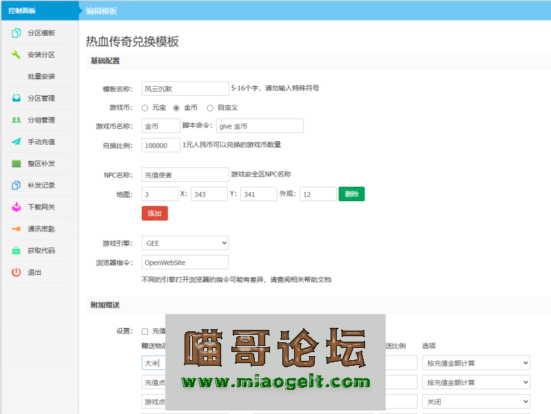This screenshot has height=414, width=551.
Task: Click the 分区模板 sidebar icon
Action: point(16,33)
